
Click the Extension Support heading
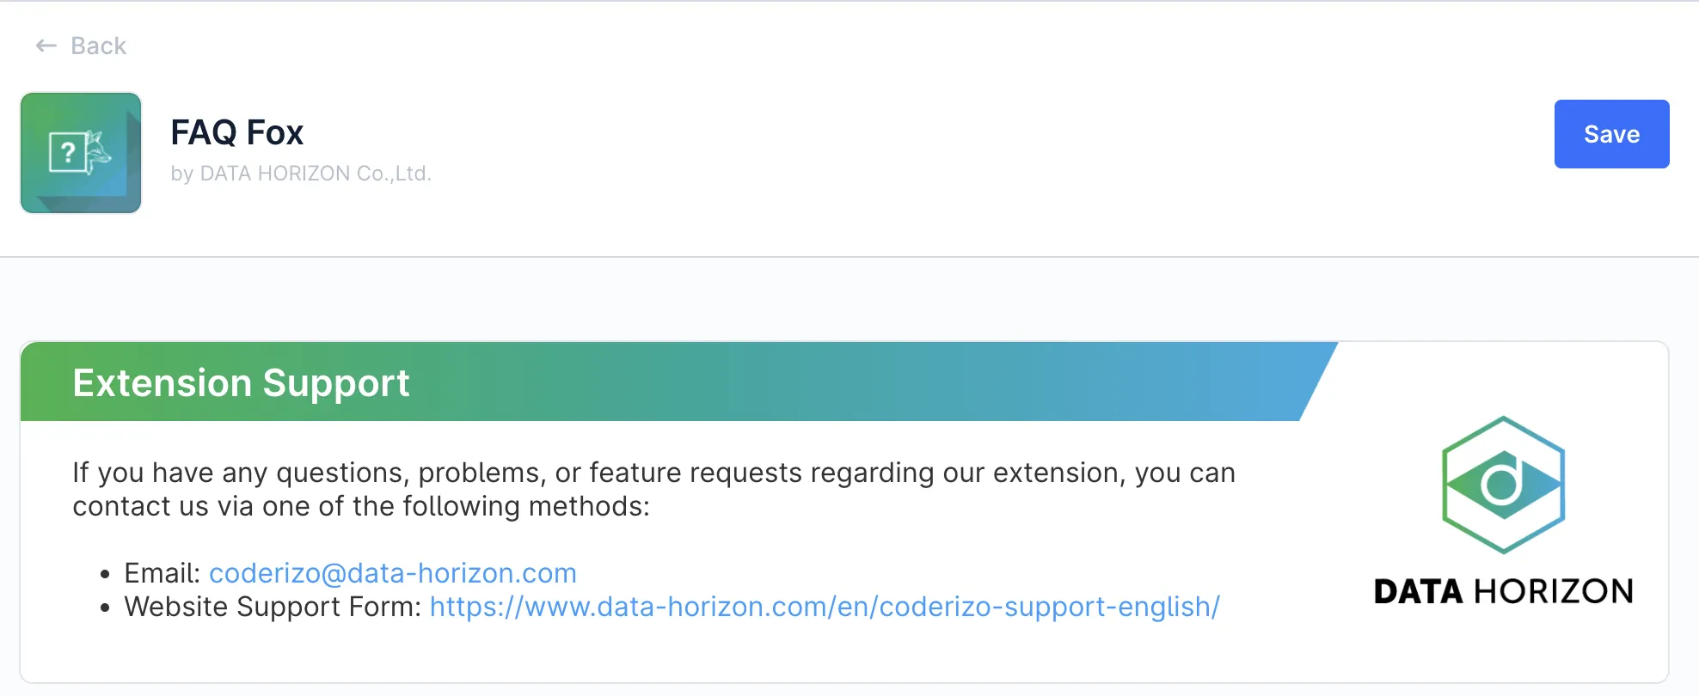pyautogui.click(x=241, y=383)
